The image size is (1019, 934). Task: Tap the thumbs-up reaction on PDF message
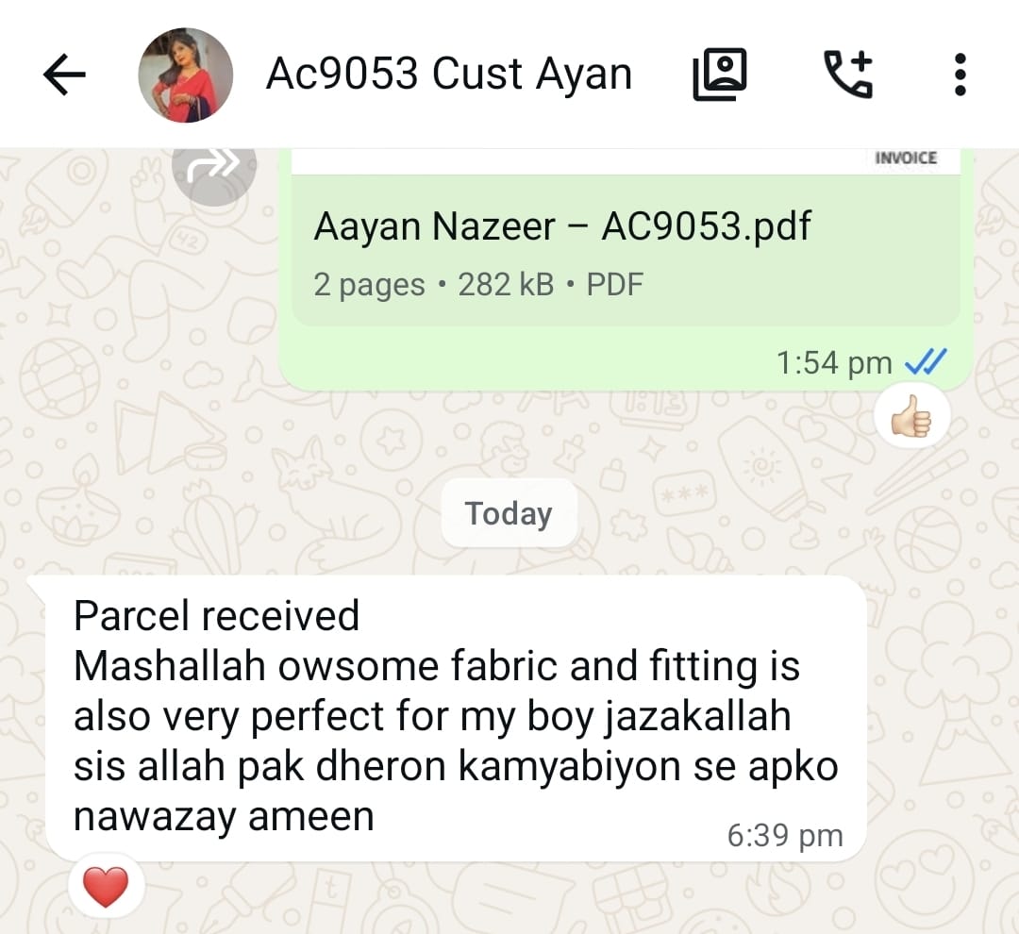tap(911, 416)
